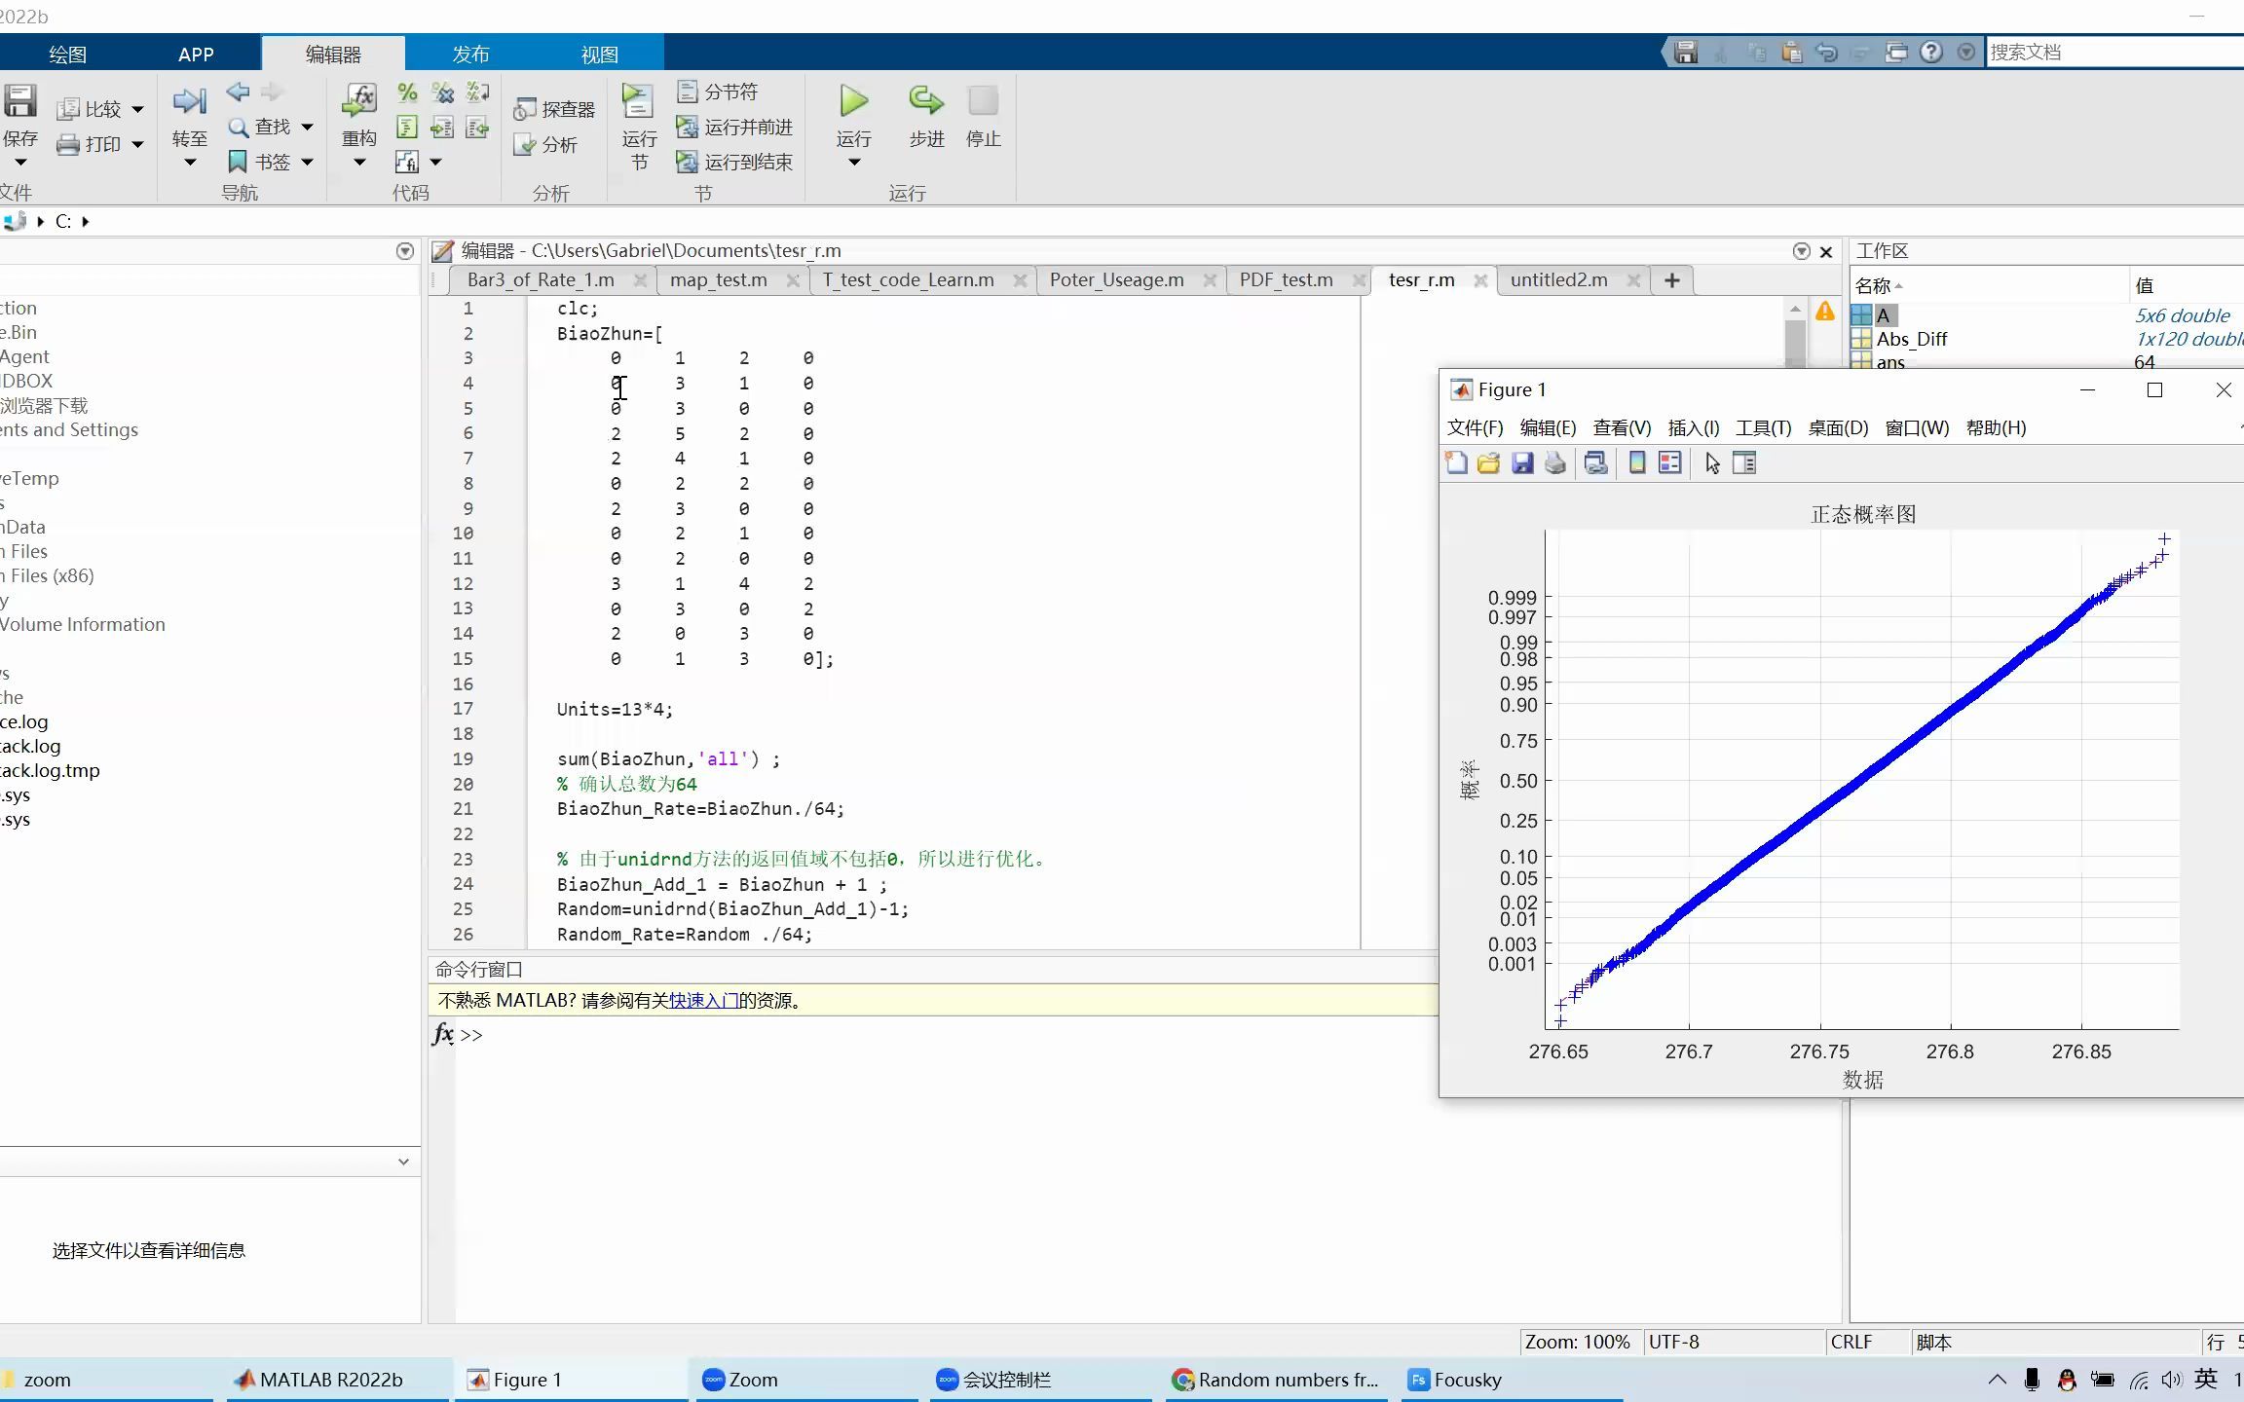Click Run to End (运行到结束)
This screenshot has width=2244, height=1402.
click(x=734, y=162)
